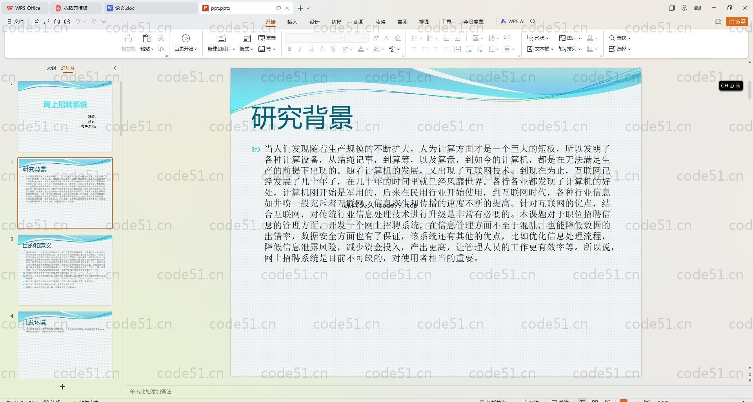
Task: Open the Transitions (切换) ribbon tab
Action: 336,22
